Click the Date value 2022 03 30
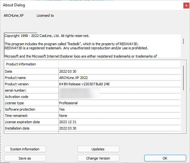Viewport: 190px width, 163px height. point(68,71)
